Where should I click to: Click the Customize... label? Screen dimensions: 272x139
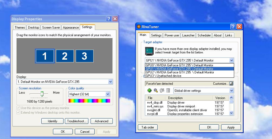[221, 84]
